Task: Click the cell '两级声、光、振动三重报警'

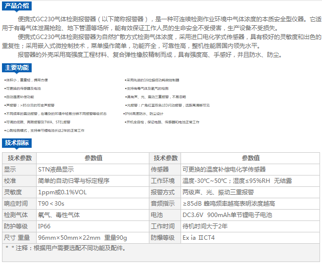Action: tap(250, 192)
